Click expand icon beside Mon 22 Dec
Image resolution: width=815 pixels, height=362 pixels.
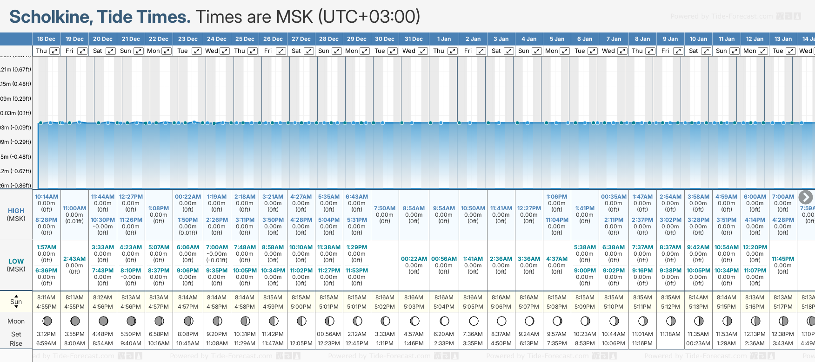(x=166, y=51)
